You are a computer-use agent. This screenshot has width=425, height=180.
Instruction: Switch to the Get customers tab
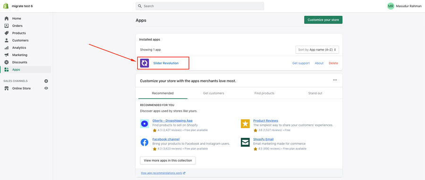pos(213,93)
